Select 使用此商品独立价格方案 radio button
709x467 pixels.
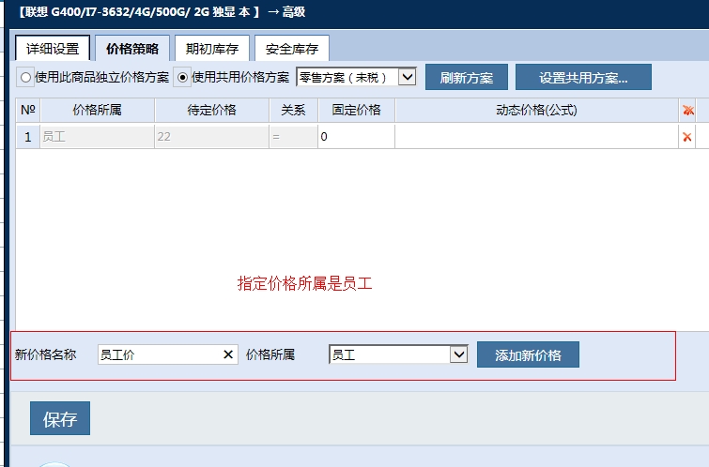[x=25, y=77]
